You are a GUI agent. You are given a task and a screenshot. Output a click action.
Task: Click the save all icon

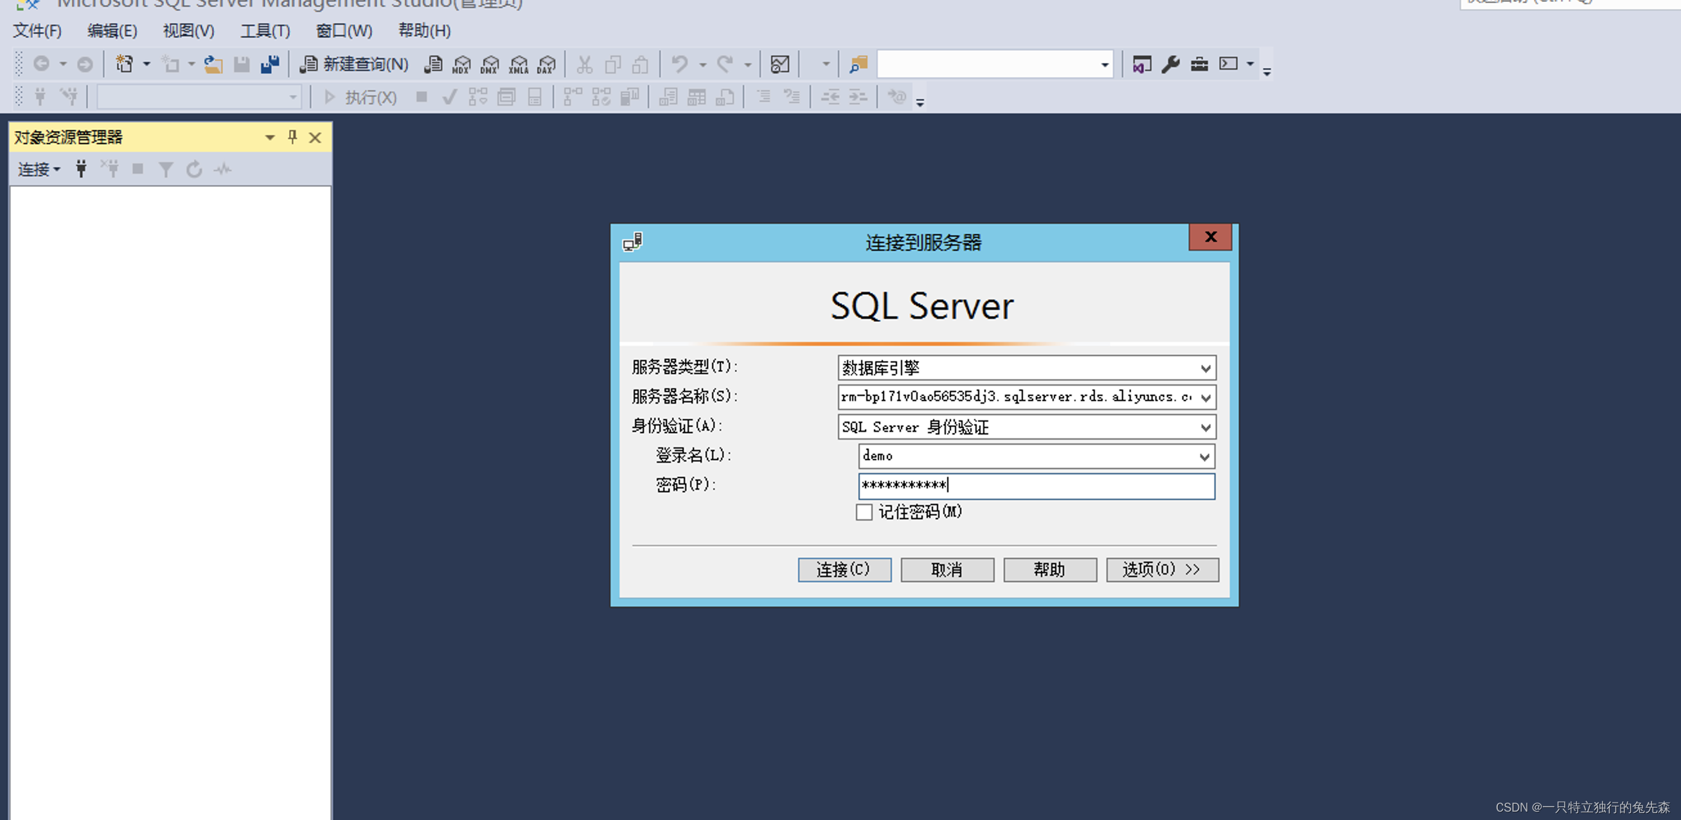click(x=269, y=64)
